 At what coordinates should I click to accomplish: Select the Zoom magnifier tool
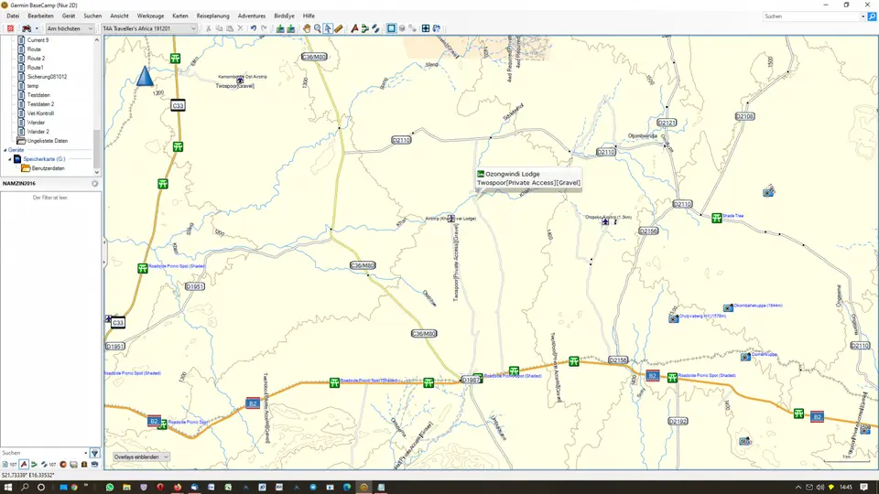tap(318, 28)
